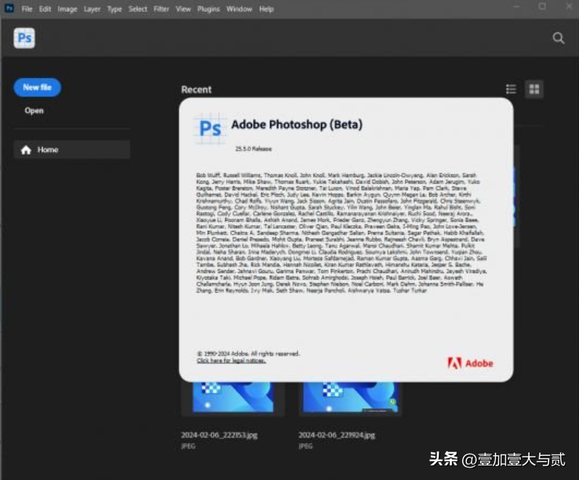Open the Edit menu
The width and height of the screenshot is (579, 480).
click(x=45, y=9)
